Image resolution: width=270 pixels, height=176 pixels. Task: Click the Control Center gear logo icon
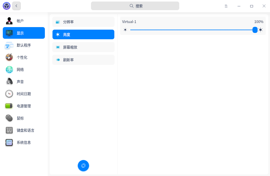coord(6,6)
